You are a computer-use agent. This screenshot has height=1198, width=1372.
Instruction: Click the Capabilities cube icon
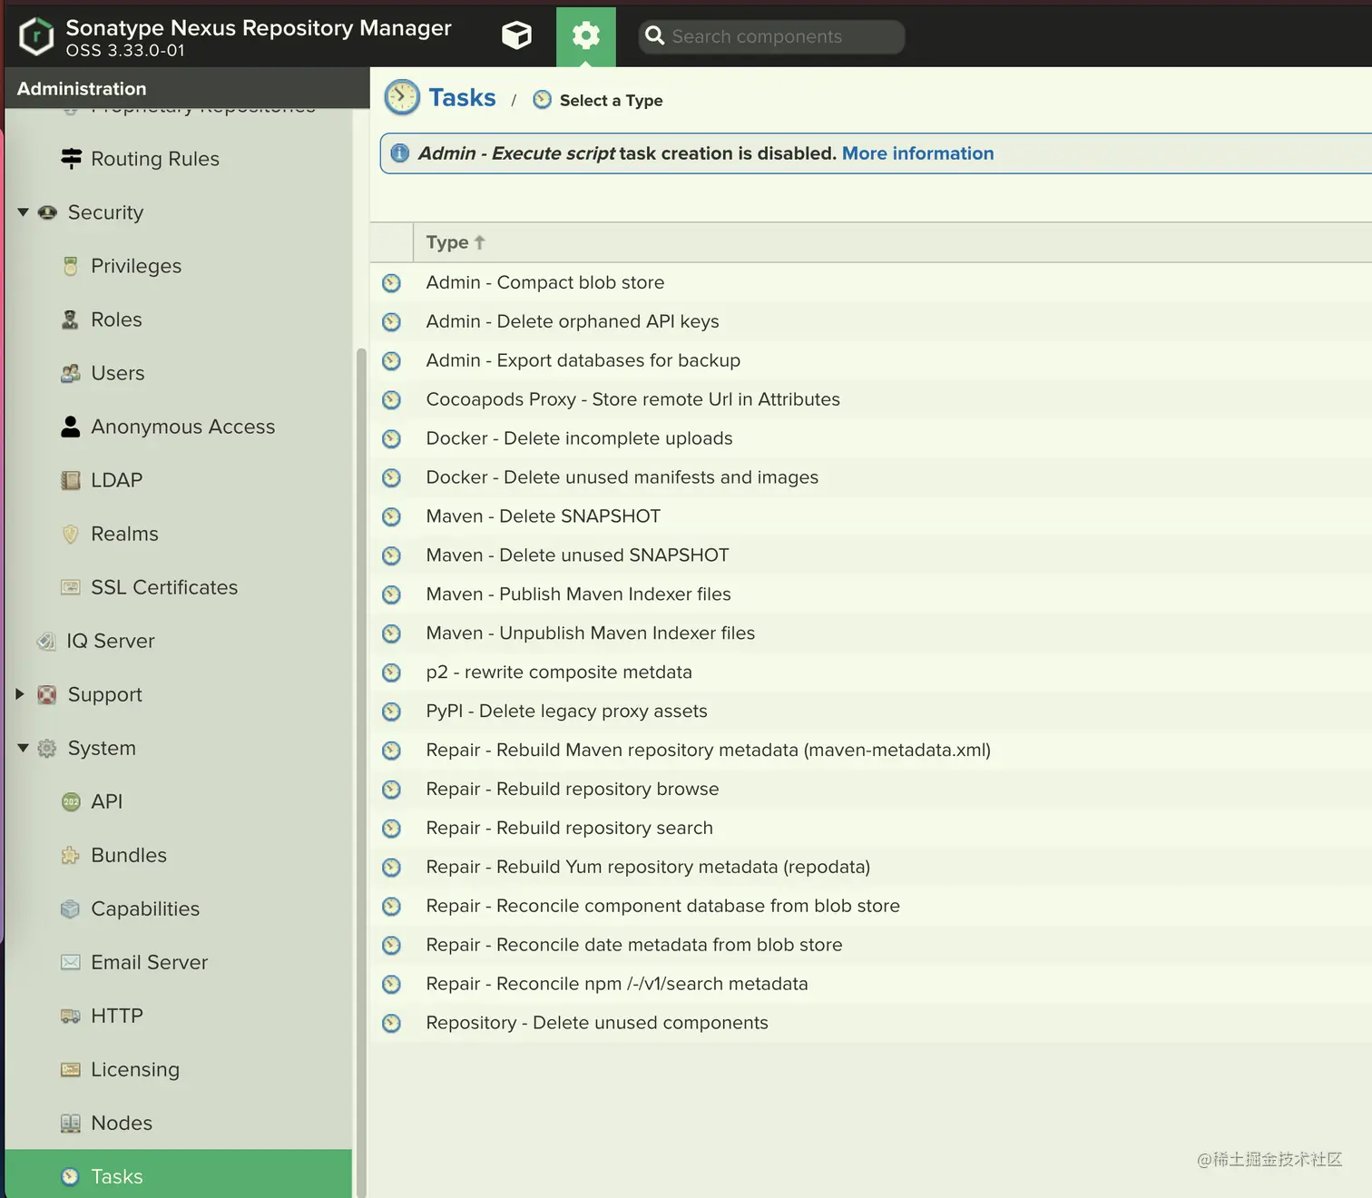(x=70, y=908)
